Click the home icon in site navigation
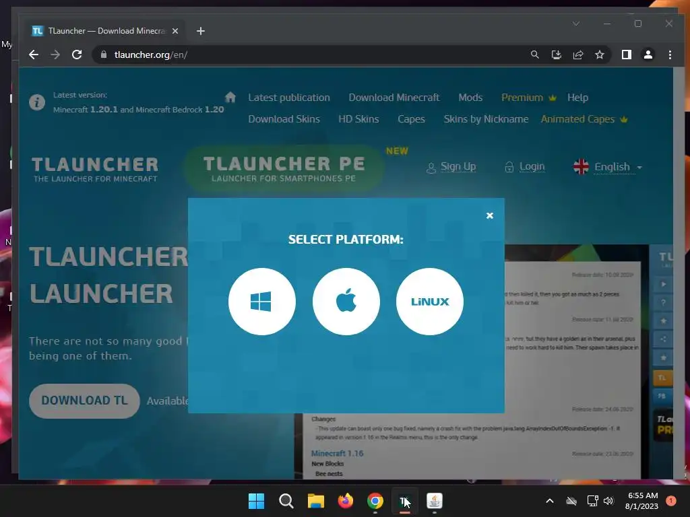The width and height of the screenshot is (690, 517). click(x=230, y=97)
